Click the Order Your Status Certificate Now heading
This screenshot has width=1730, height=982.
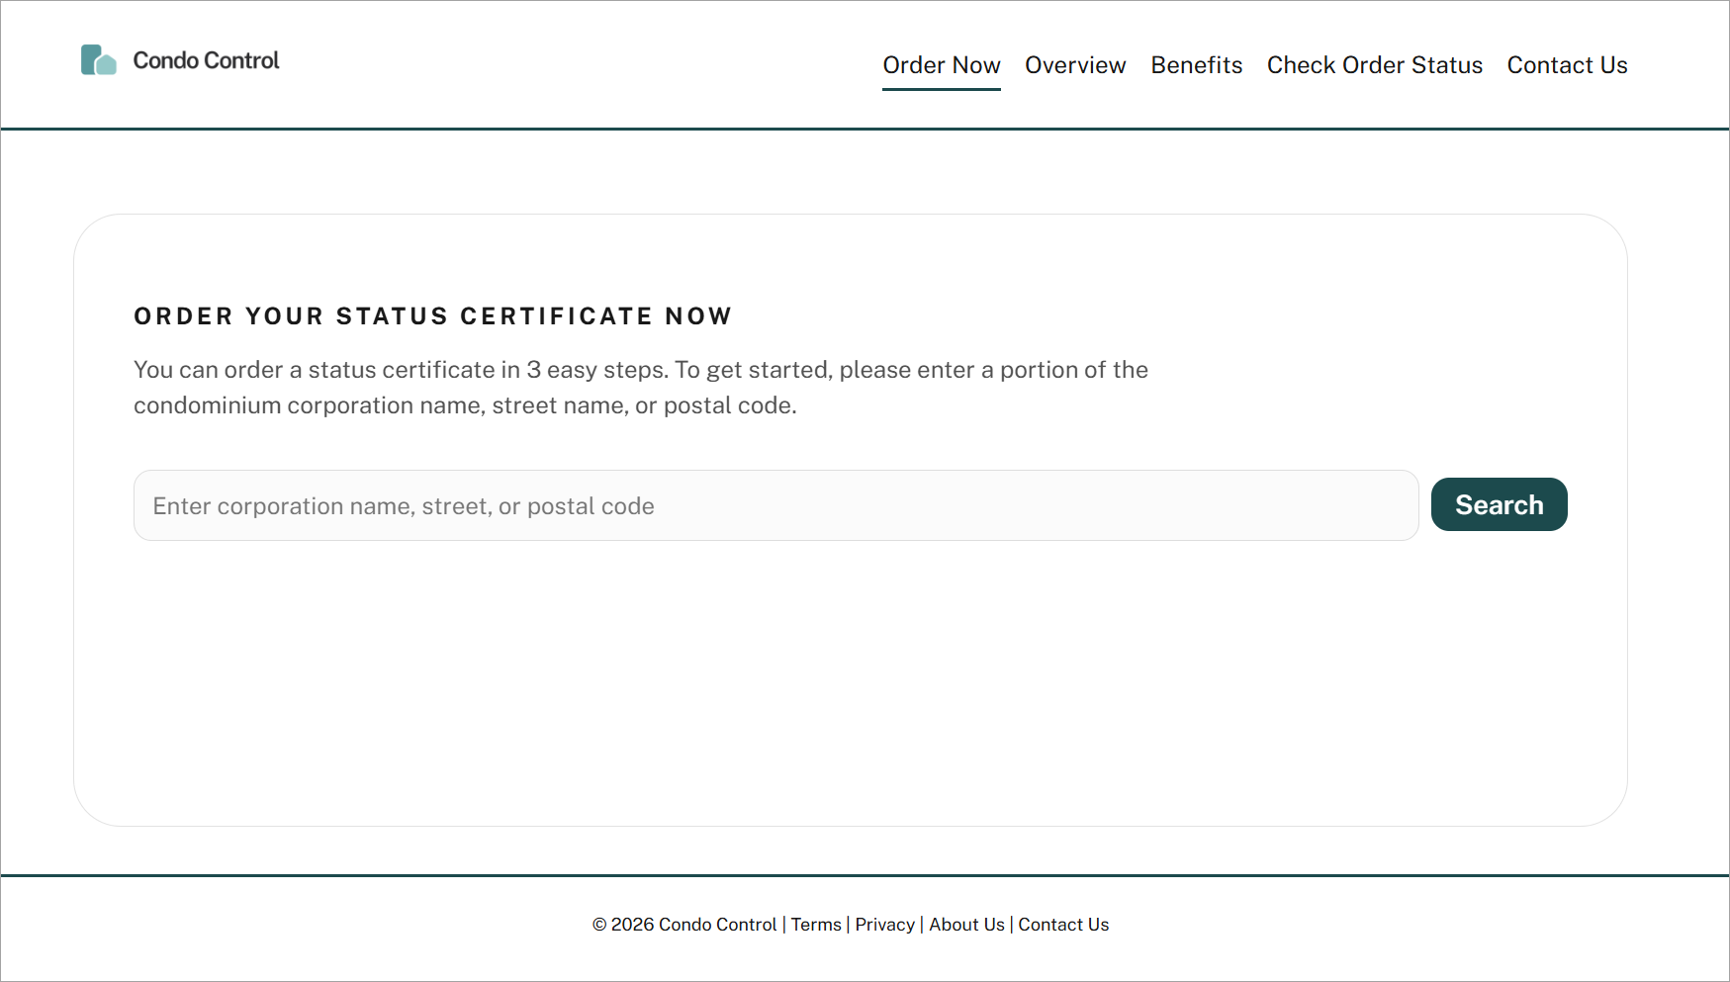[433, 316]
